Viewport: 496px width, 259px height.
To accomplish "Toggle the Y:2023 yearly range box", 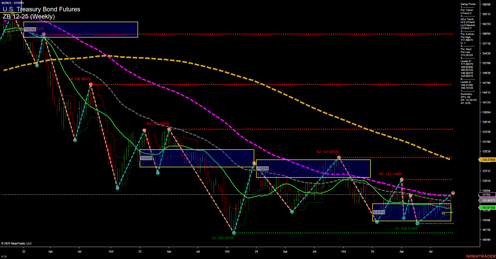I will click(x=146, y=158).
